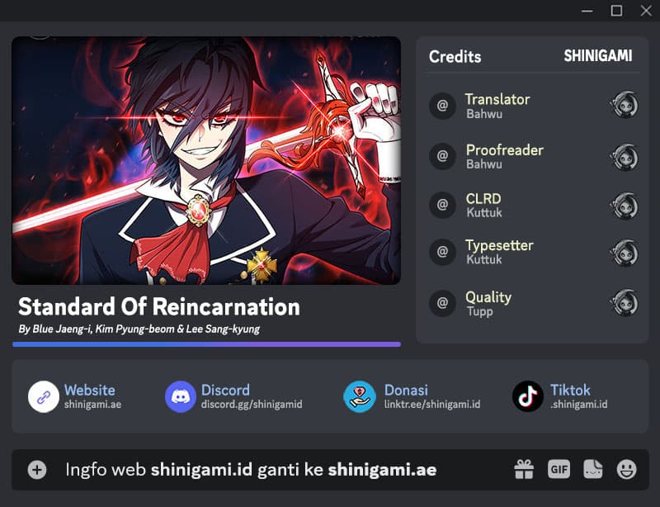
Task: Open the GIF picker
Action: [559, 470]
